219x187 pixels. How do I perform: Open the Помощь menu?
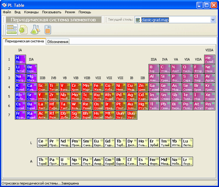coord(85,12)
